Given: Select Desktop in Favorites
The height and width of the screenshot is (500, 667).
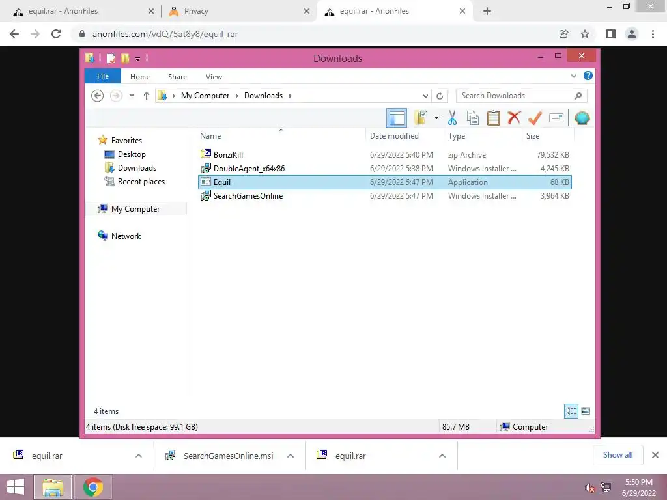Looking at the screenshot, I should pyautogui.click(x=132, y=154).
